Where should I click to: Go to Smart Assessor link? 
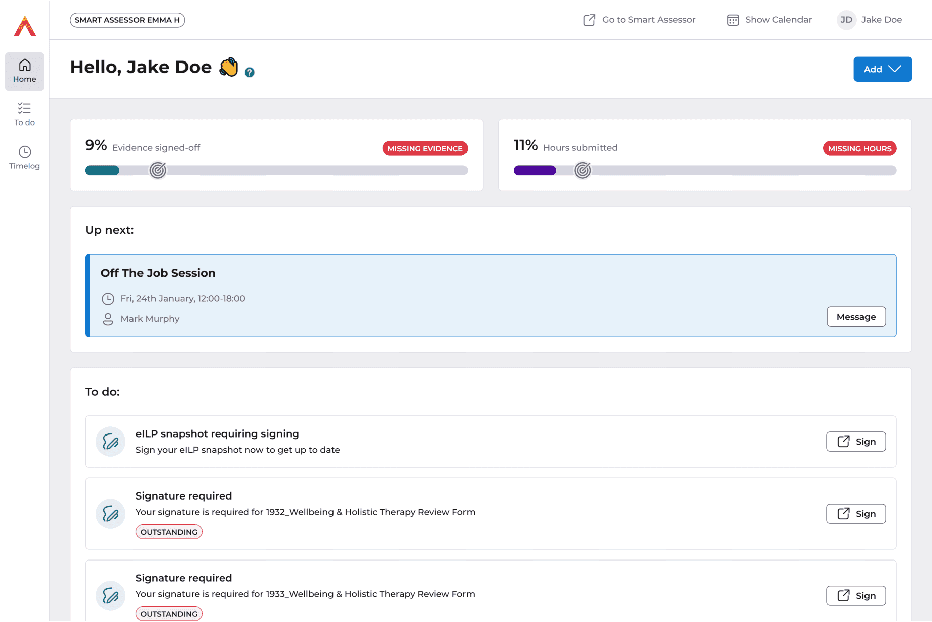click(x=639, y=20)
